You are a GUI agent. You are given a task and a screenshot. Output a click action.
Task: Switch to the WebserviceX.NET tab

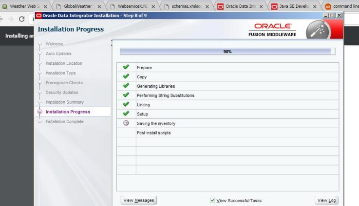pyautogui.click(x=132, y=6)
